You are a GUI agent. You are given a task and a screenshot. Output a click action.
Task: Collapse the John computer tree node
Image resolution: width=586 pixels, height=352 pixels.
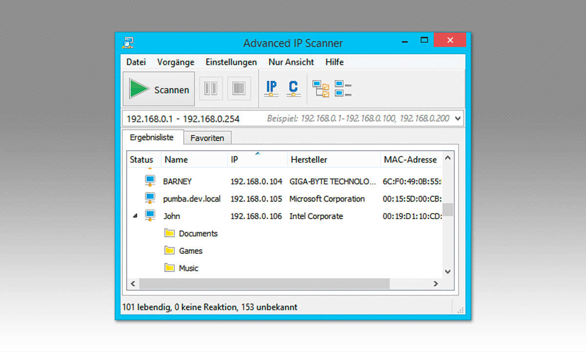pos(135,216)
